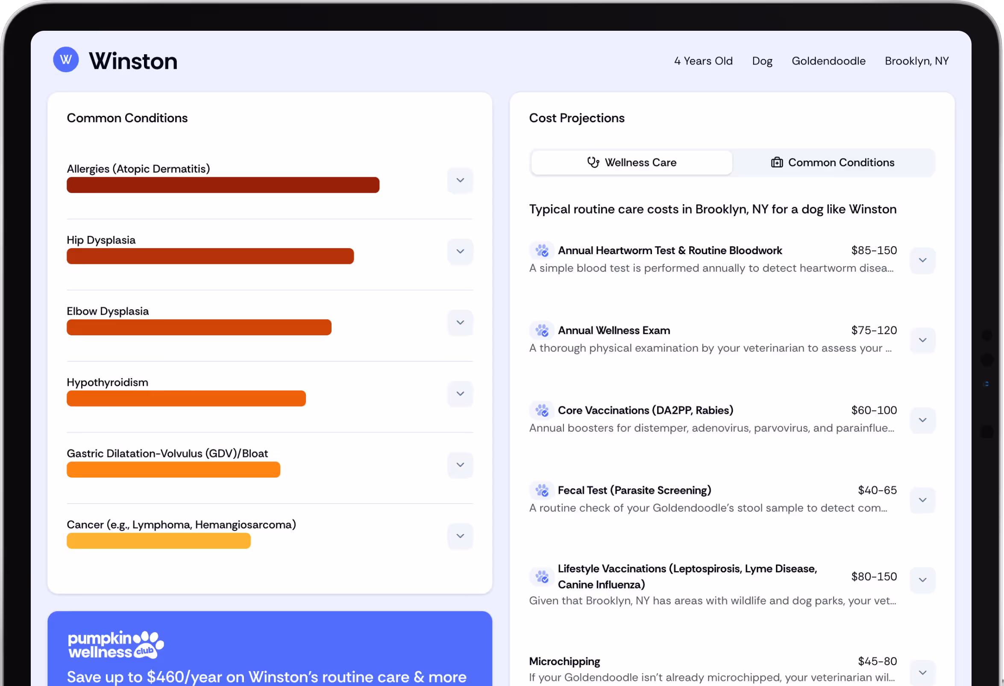The height and width of the screenshot is (686, 1004).
Task: Click paw icon beside Lifestyle Vaccinations
Action: point(542,576)
